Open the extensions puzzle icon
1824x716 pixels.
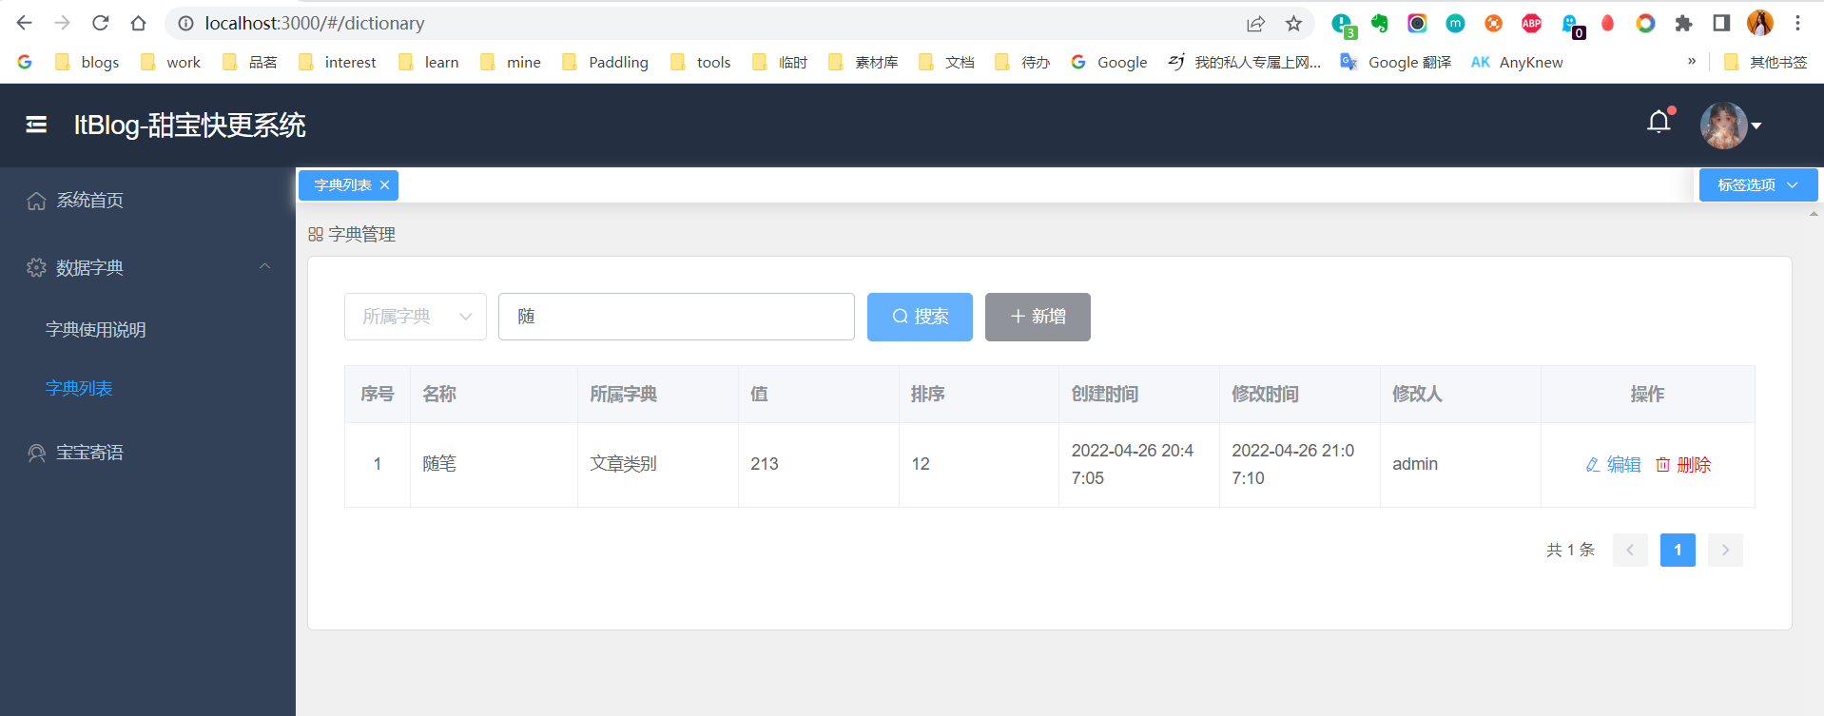[1683, 24]
